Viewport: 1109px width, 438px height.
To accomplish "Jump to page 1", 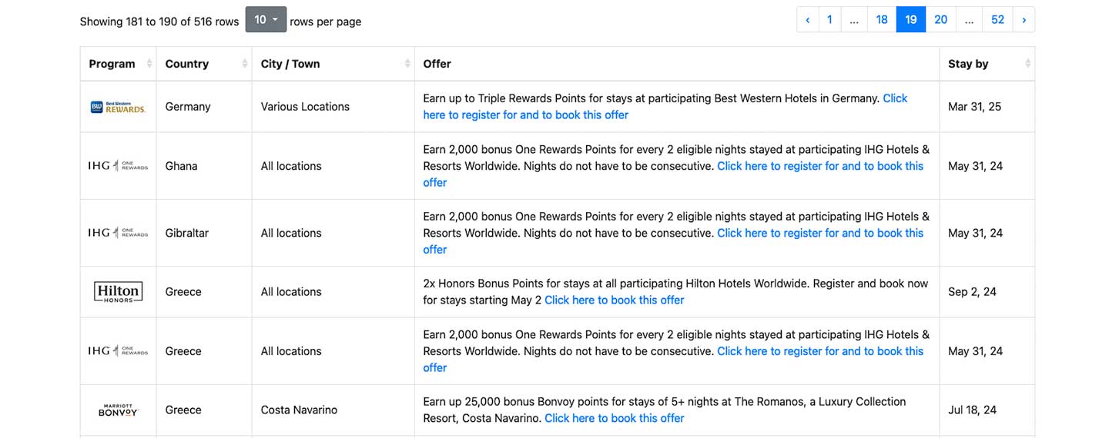I will pos(829,20).
